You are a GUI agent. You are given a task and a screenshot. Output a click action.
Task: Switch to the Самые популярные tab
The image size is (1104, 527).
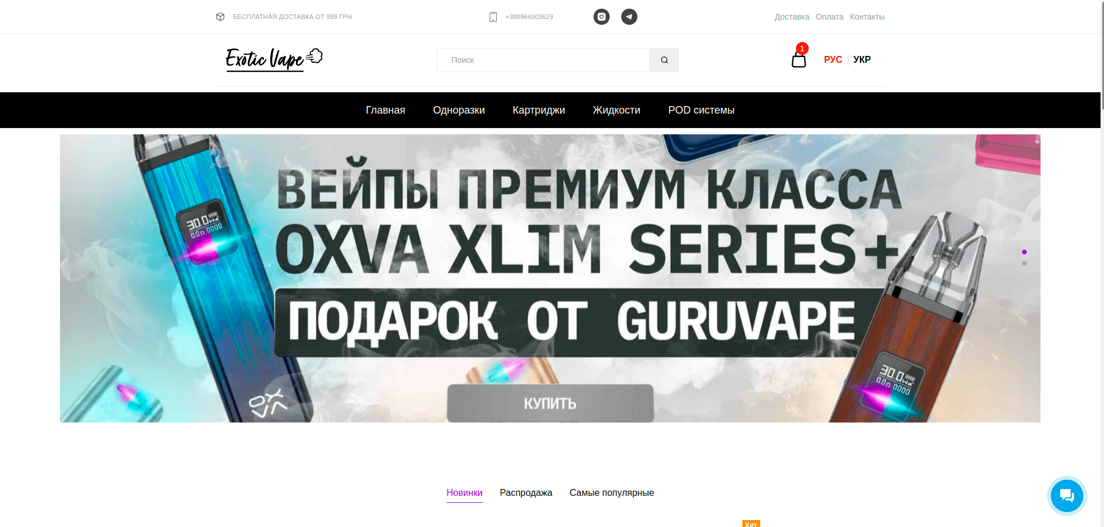611,493
